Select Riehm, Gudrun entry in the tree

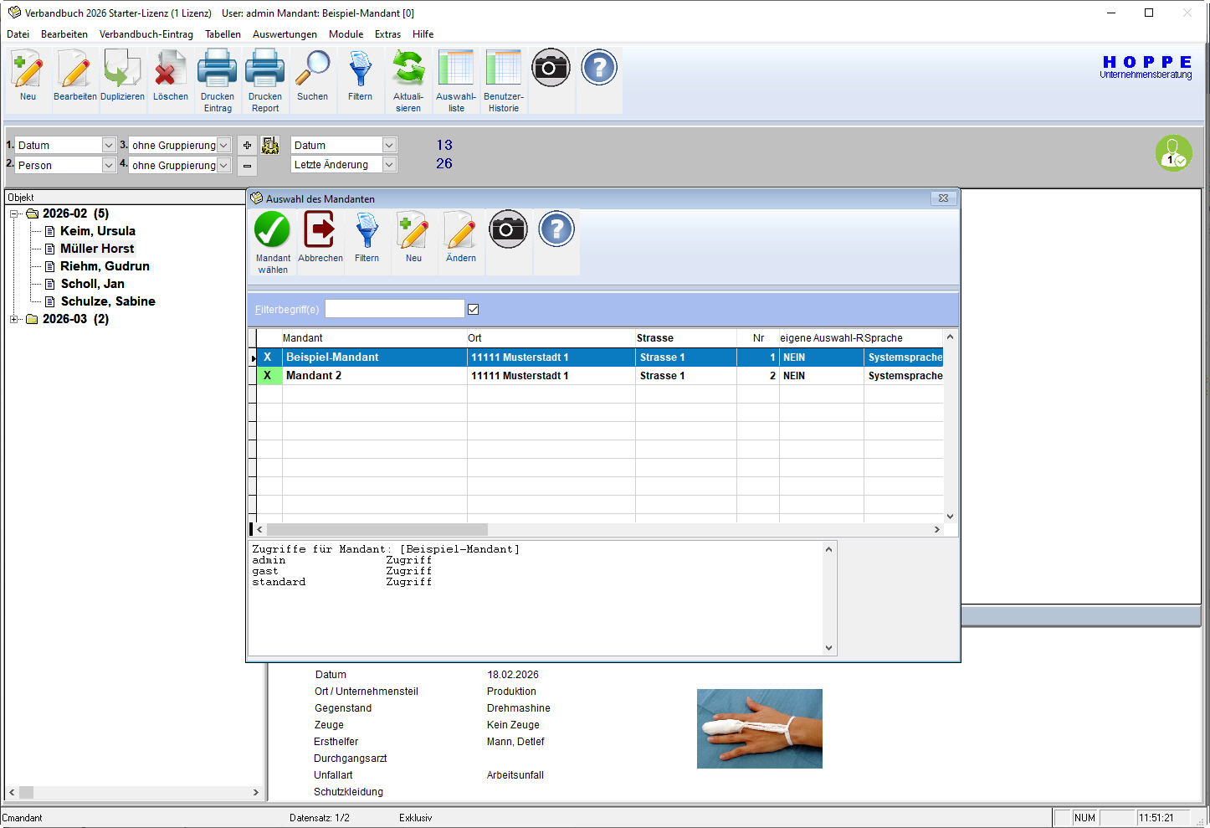(105, 266)
